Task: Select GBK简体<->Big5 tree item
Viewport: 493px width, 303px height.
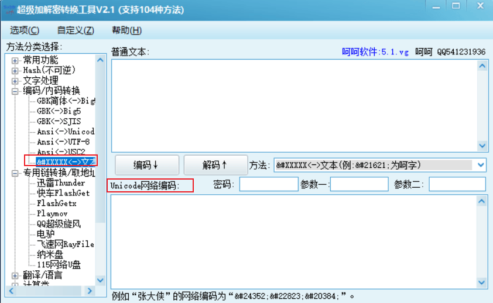Action: (66, 101)
